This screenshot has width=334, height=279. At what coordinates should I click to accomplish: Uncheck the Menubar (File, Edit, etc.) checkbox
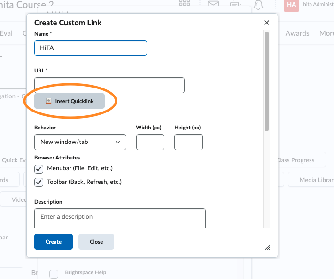39,169
